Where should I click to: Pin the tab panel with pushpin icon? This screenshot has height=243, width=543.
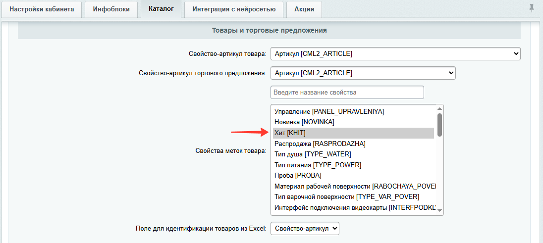(x=532, y=8)
